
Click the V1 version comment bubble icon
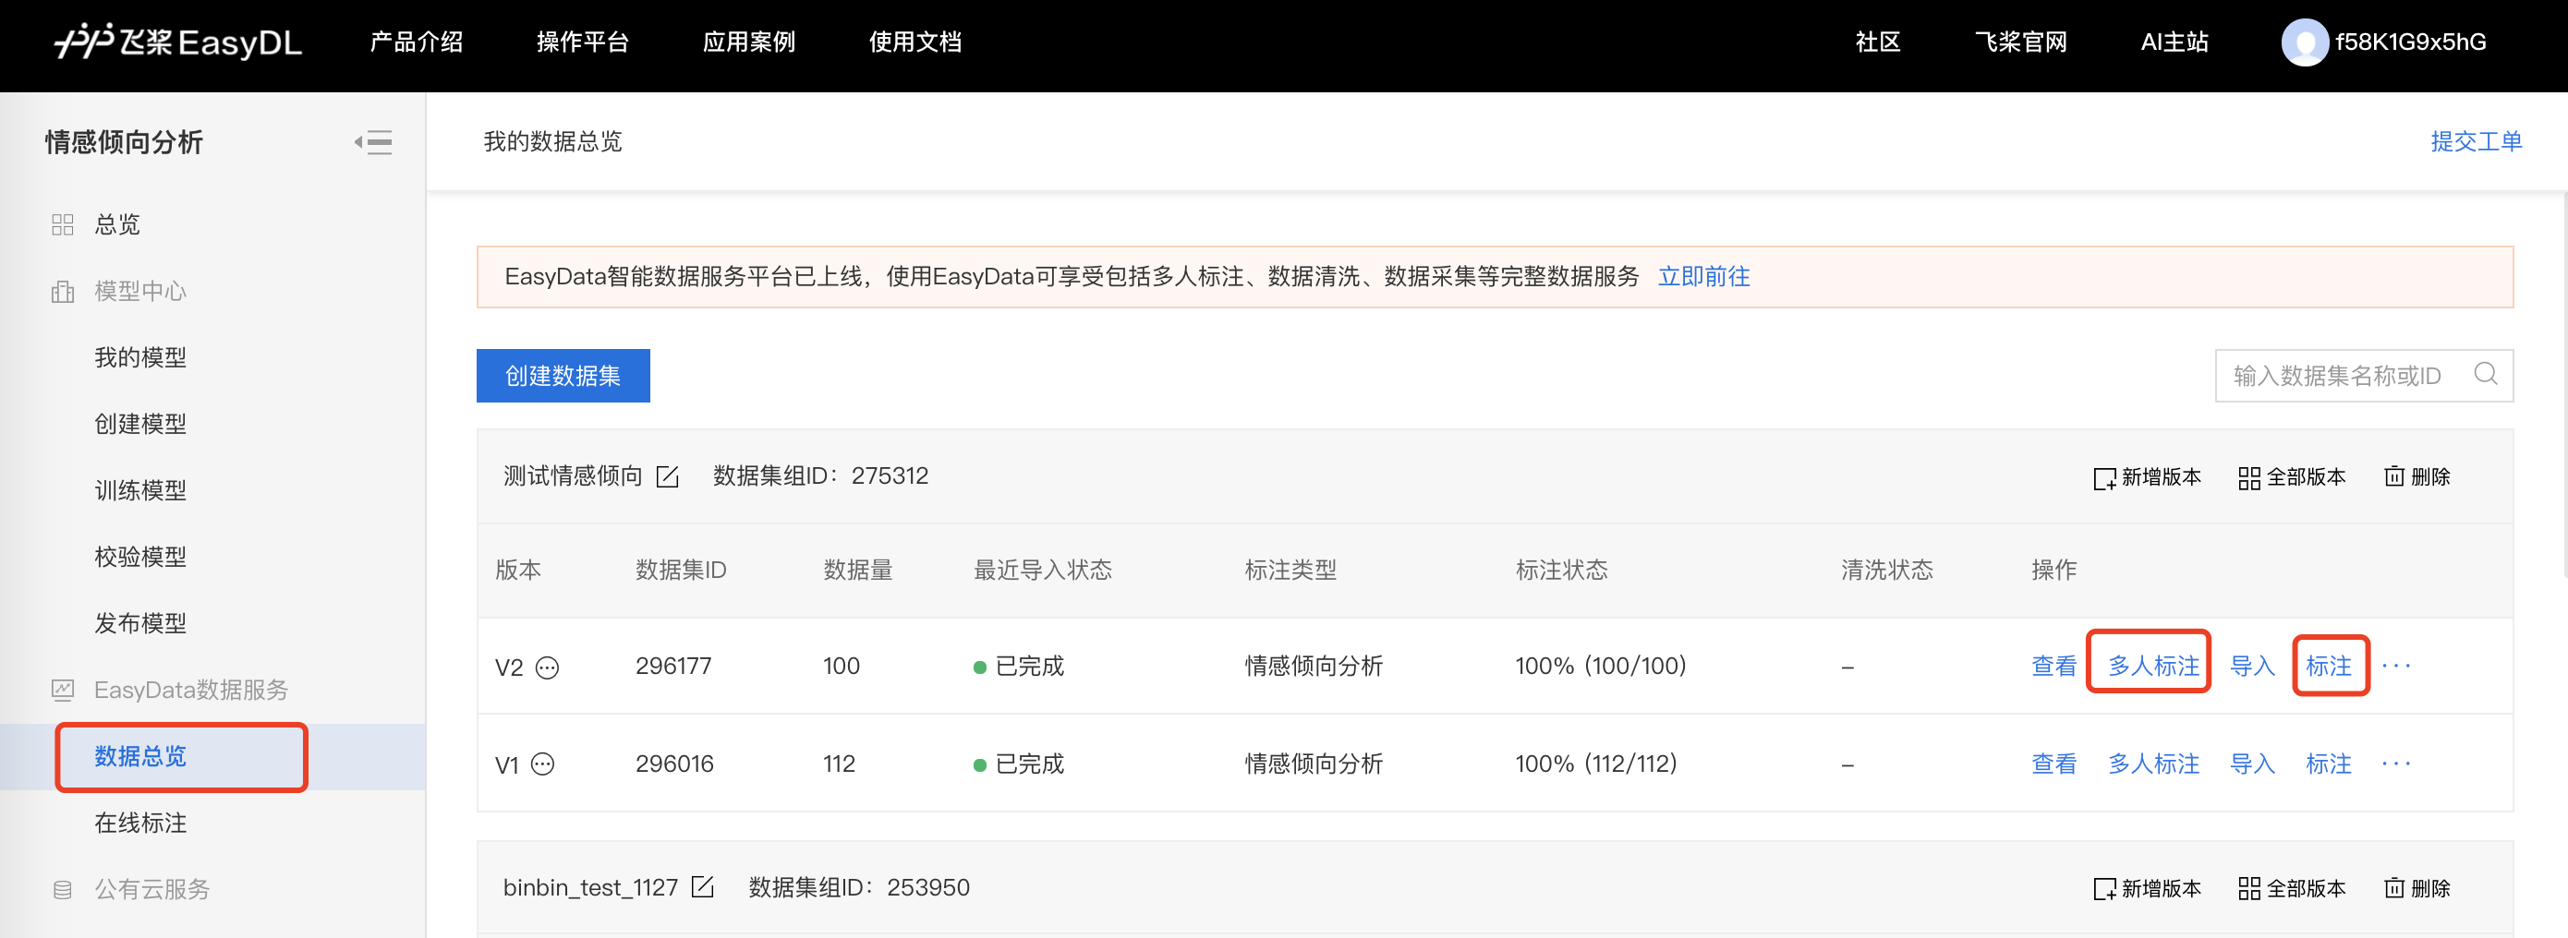click(542, 764)
